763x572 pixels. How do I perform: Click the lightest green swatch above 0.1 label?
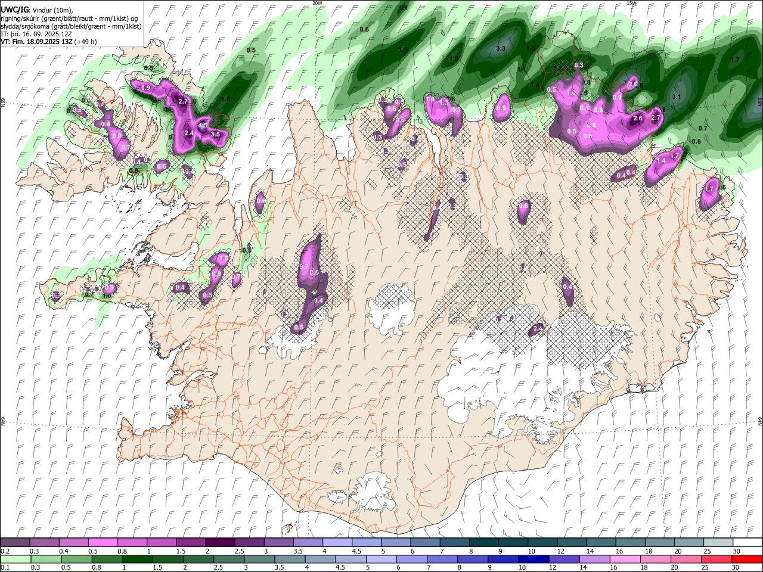pos(15,559)
